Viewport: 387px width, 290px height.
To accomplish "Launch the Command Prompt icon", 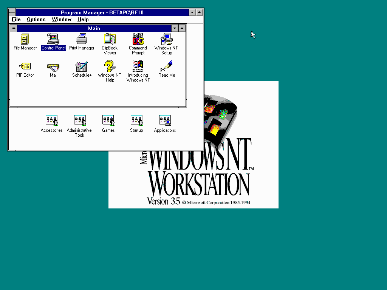I will (138, 39).
